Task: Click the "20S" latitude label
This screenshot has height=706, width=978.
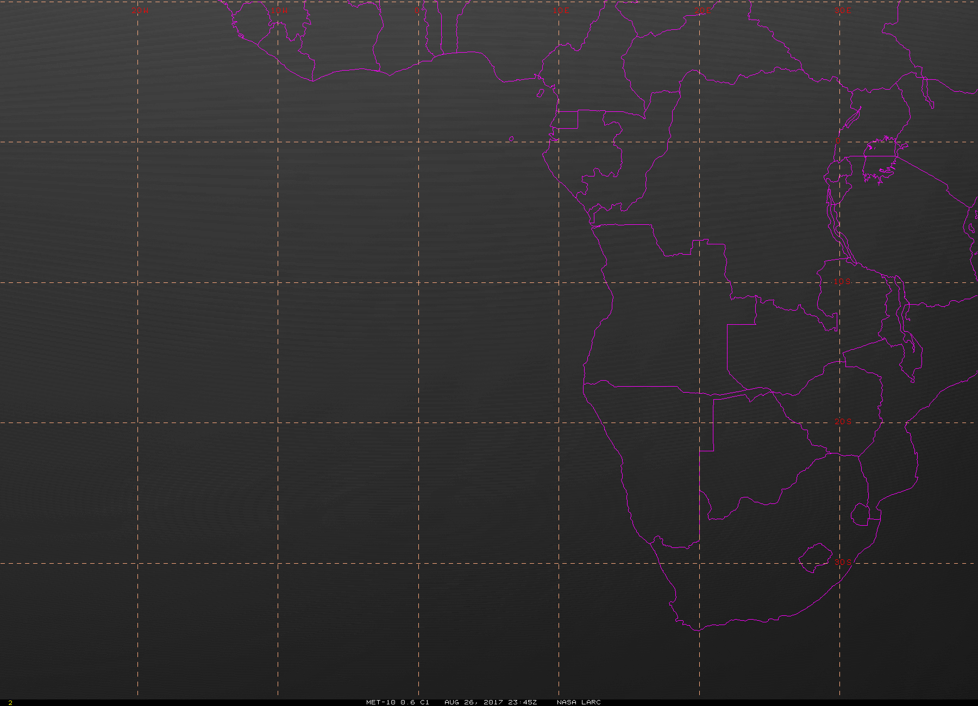Action: pos(843,421)
